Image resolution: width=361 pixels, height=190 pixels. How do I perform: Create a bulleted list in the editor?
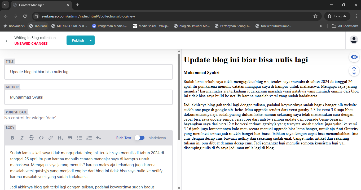click(x=80, y=138)
